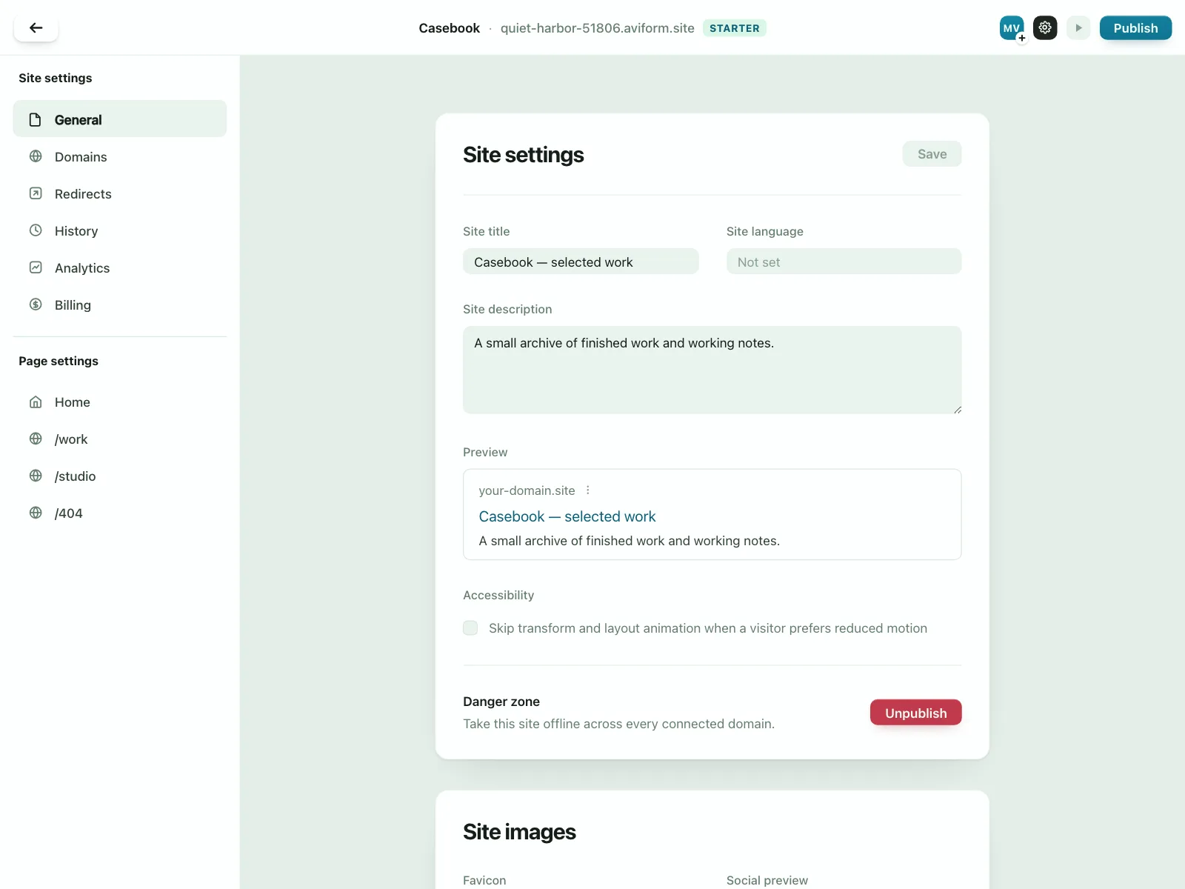Viewport: 1185px width, 889px height.
Task: Click the 'Danger zone' heading
Action: (501, 702)
